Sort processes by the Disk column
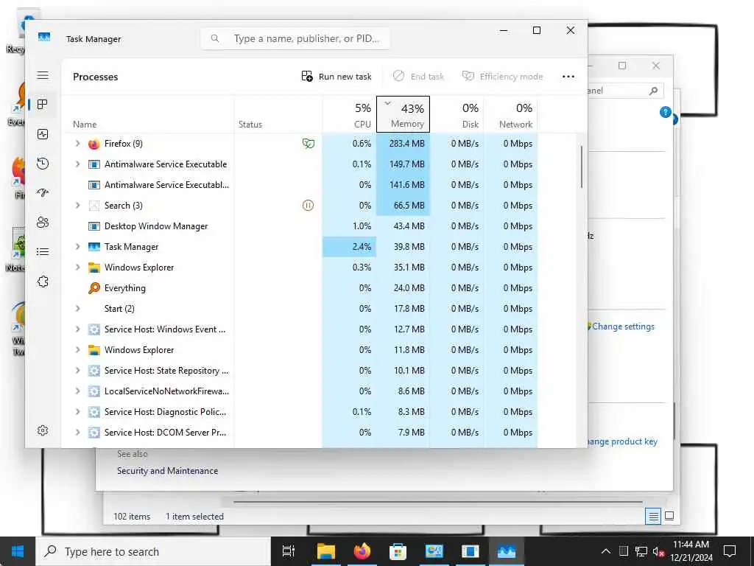The width and height of the screenshot is (754, 566). 457,114
